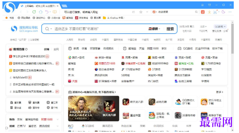The height and width of the screenshot is (133, 239).
Task: Open the 新浪·微博 site link
Action: click(x=103, y=57)
